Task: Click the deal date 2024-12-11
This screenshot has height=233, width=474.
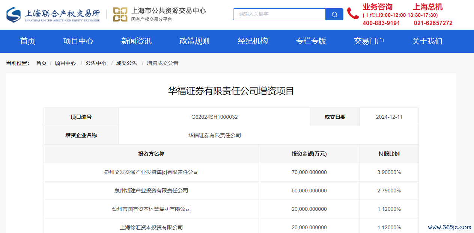Action: 389,117
